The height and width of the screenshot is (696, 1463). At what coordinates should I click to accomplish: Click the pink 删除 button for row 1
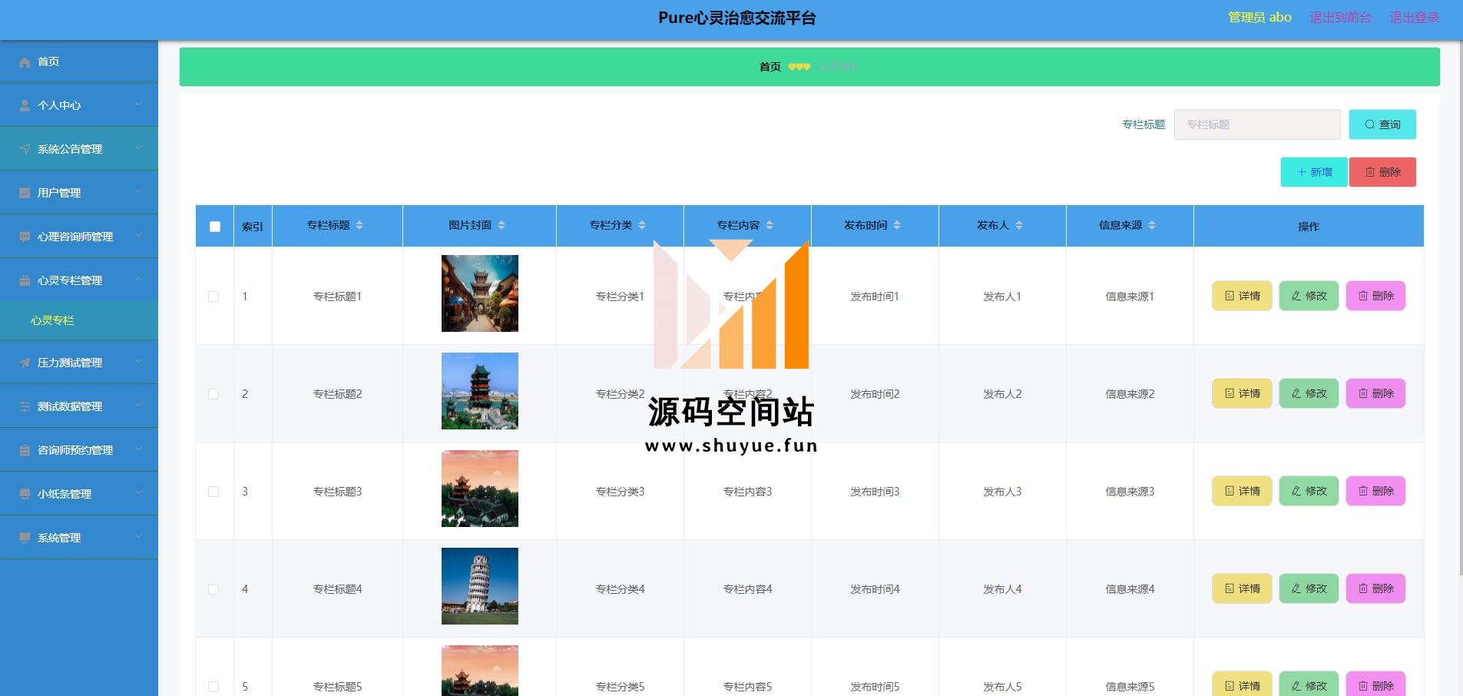tap(1375, 296)
